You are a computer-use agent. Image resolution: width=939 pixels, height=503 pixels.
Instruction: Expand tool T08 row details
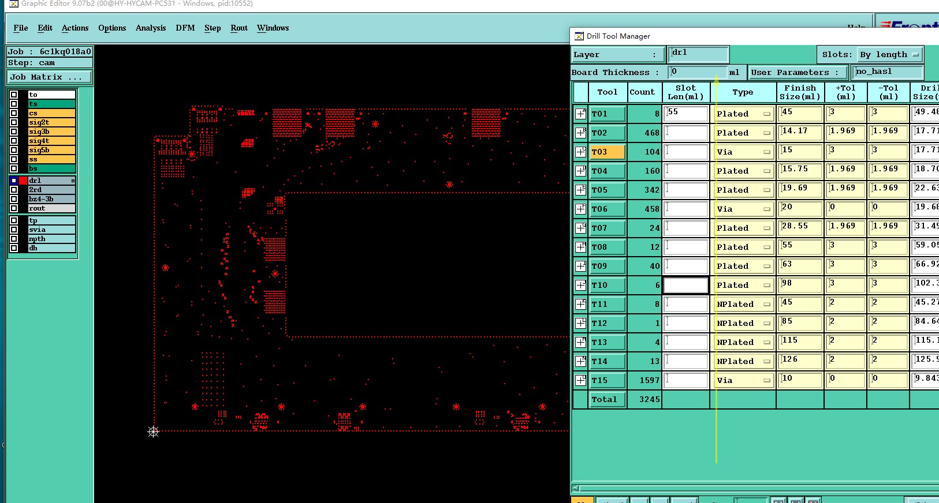click(x=580, y=247)
